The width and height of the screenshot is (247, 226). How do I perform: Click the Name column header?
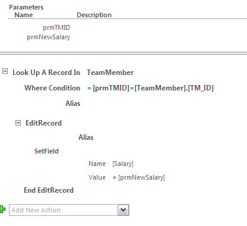point(24,15)
